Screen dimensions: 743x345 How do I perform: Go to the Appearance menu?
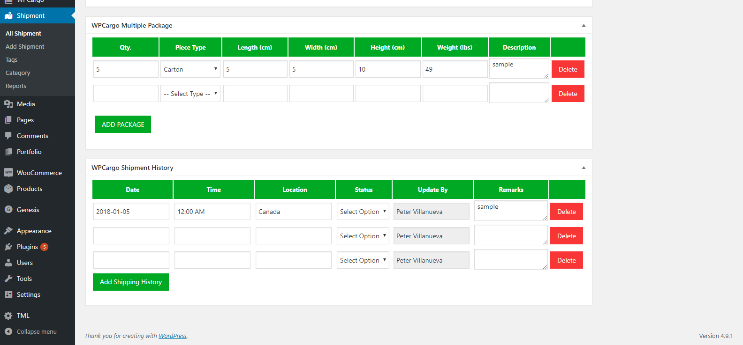click(x=38, y=231)
